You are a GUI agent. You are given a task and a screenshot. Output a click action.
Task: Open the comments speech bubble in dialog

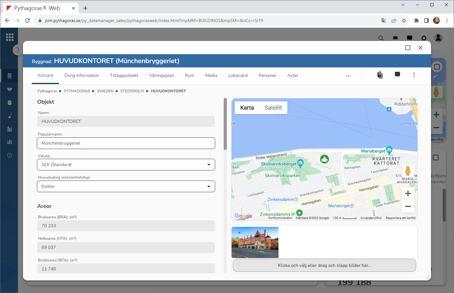pyautogui.click(x=397, y=75)
